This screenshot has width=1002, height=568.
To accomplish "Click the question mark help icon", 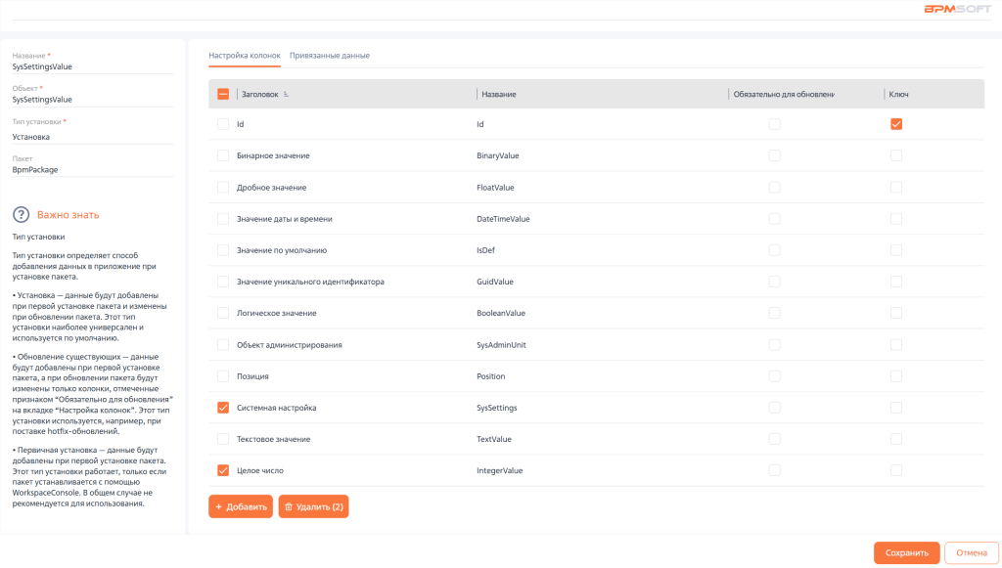I will (x=21, y=215).
